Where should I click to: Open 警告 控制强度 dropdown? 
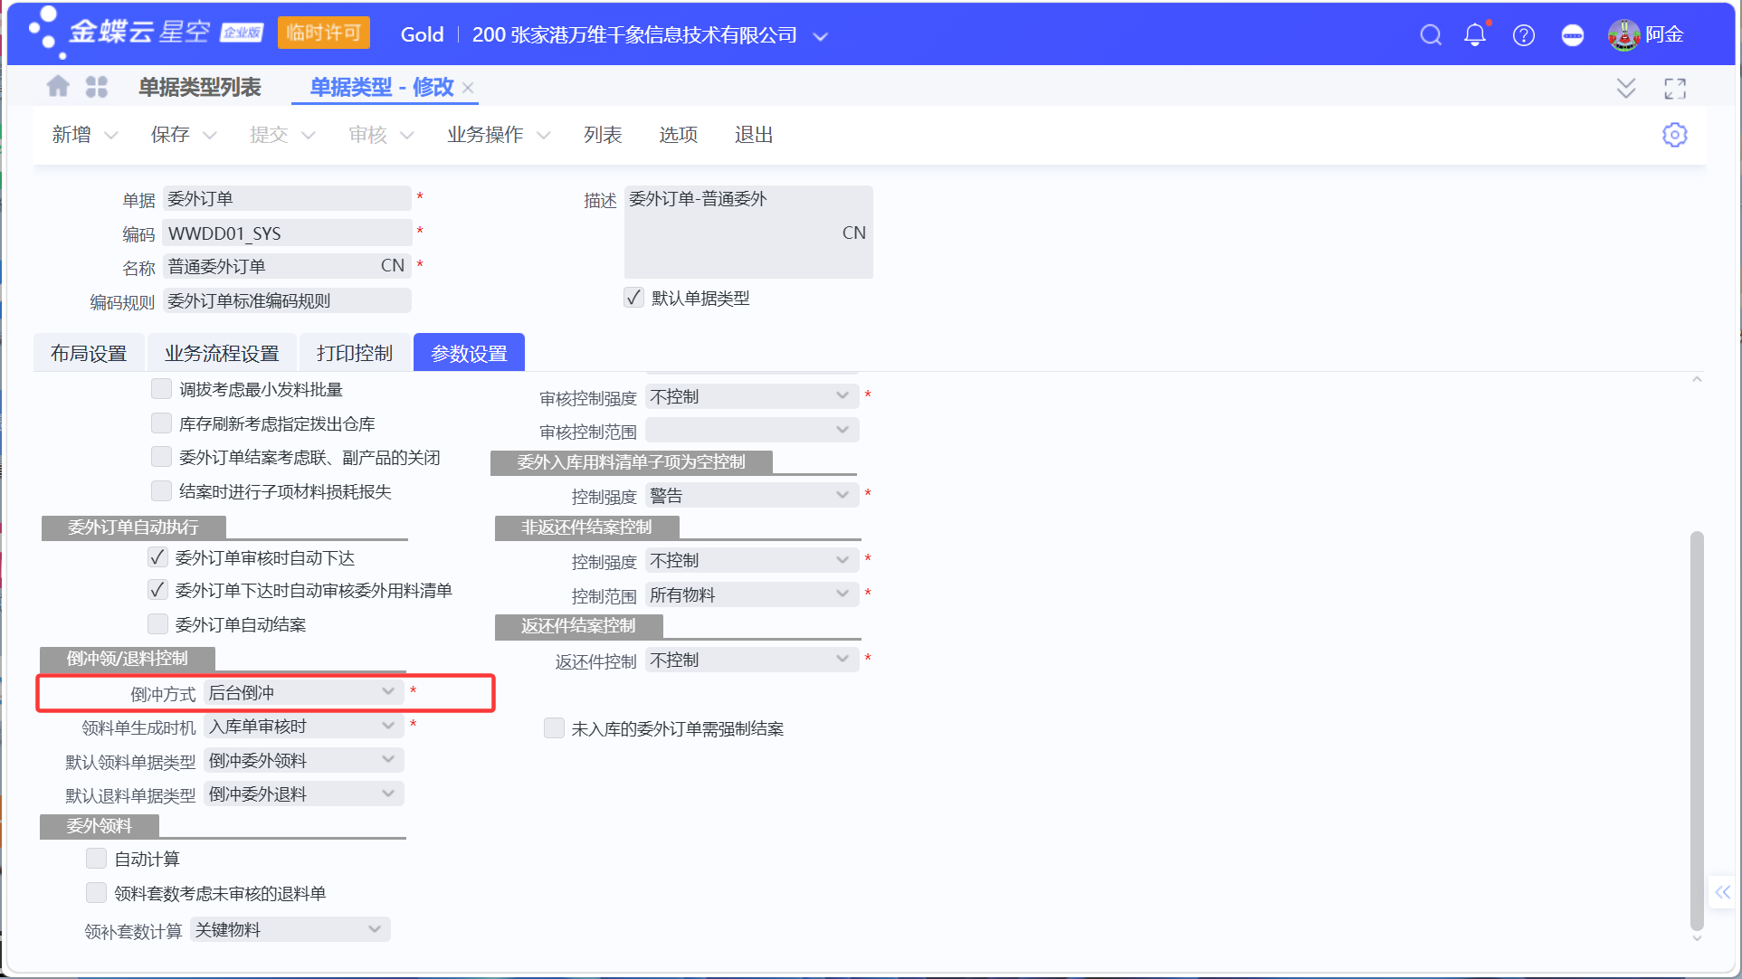pos(751,496)
